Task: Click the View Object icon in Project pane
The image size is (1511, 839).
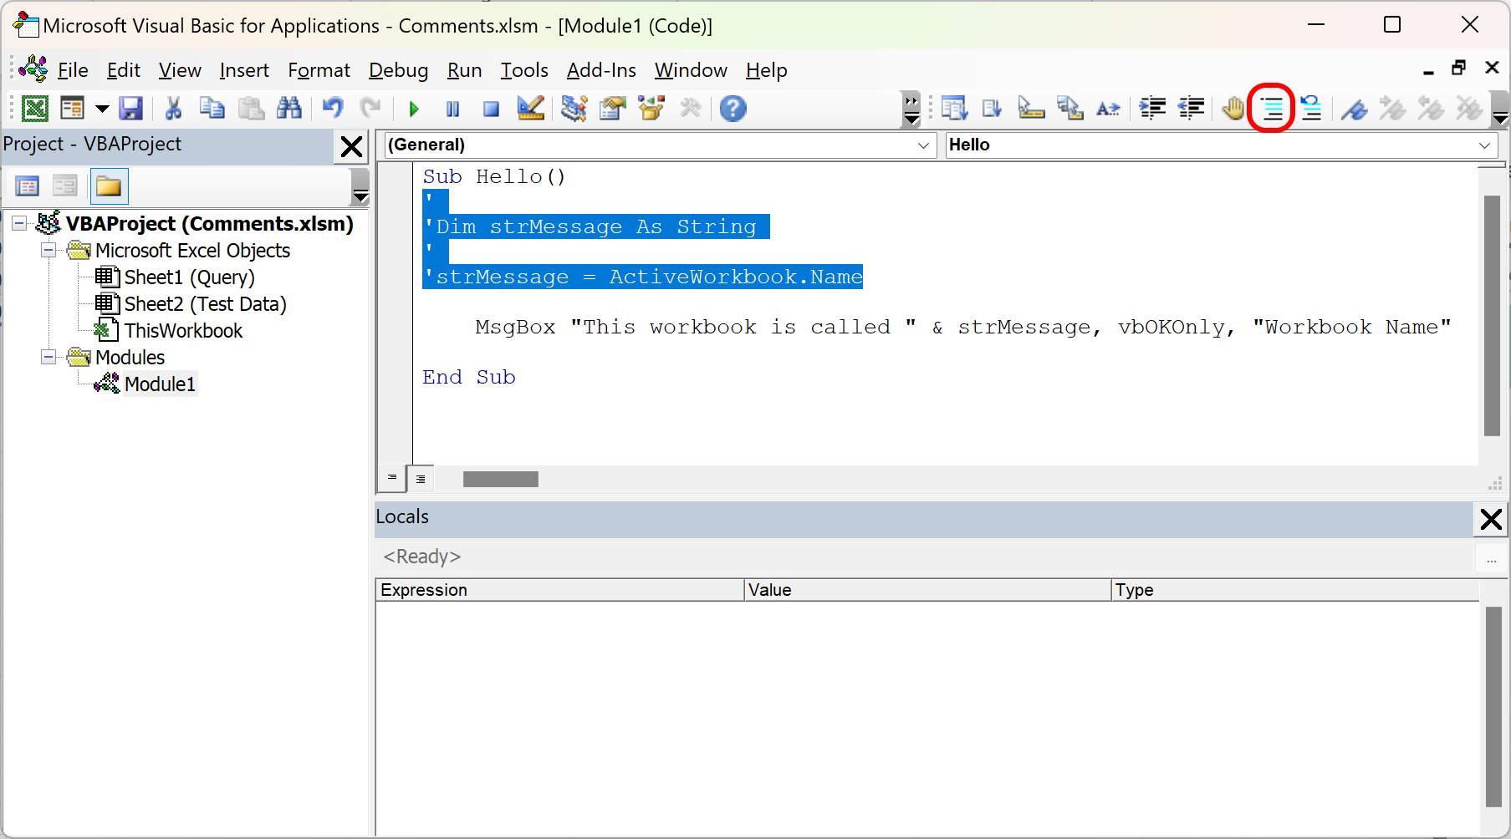Action: [x=65, y=186]
